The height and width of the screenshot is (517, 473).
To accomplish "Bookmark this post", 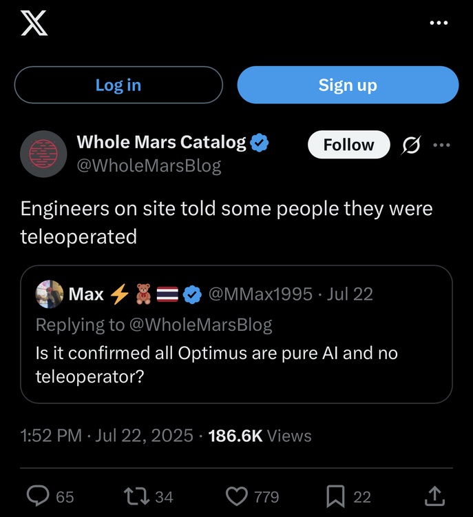I will (335, 496).
